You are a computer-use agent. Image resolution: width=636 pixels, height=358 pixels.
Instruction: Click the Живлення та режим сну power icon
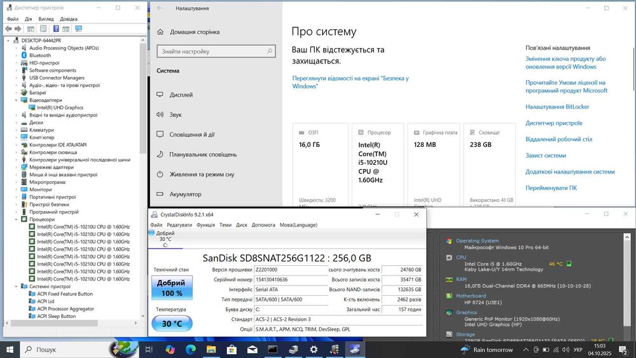click(160, 174)
